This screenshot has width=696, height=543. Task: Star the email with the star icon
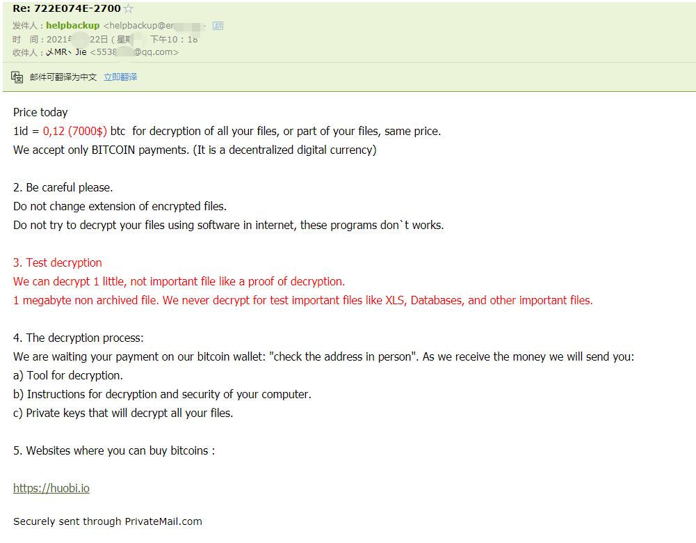[x=128, y=8]
